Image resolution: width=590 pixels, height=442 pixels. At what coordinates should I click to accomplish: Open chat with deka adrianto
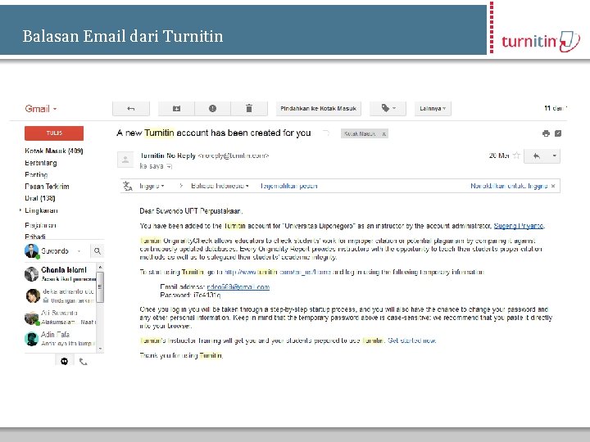pyautogui.click(x=60, y=295)
